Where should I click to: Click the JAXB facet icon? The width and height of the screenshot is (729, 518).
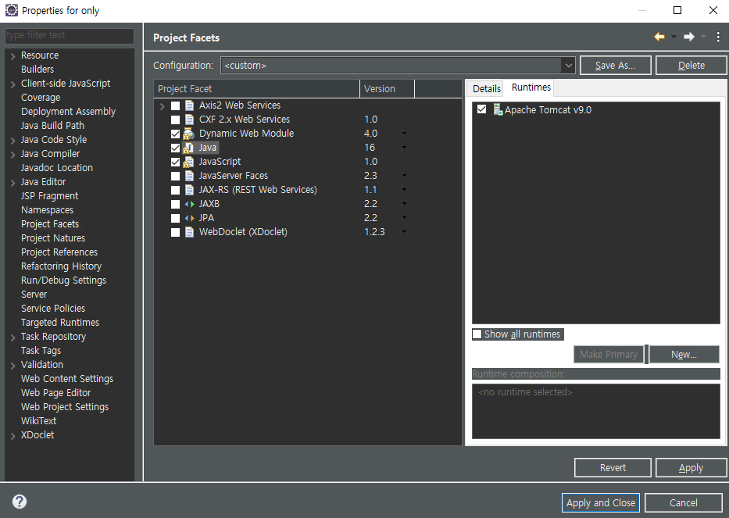pos(189,204)
